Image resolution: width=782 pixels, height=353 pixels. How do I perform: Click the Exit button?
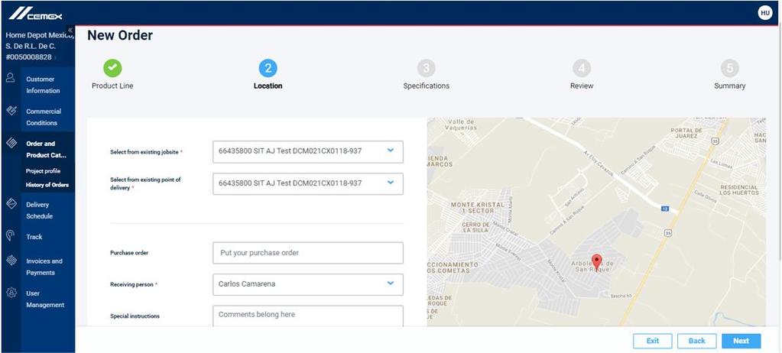[x=652, y=341]
